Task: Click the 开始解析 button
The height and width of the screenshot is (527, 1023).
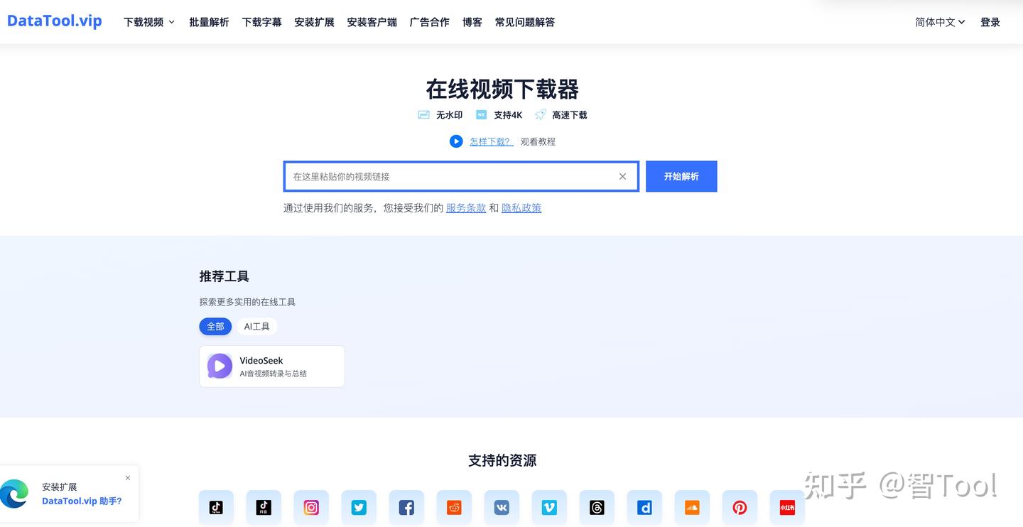Action: pos(681,176)
